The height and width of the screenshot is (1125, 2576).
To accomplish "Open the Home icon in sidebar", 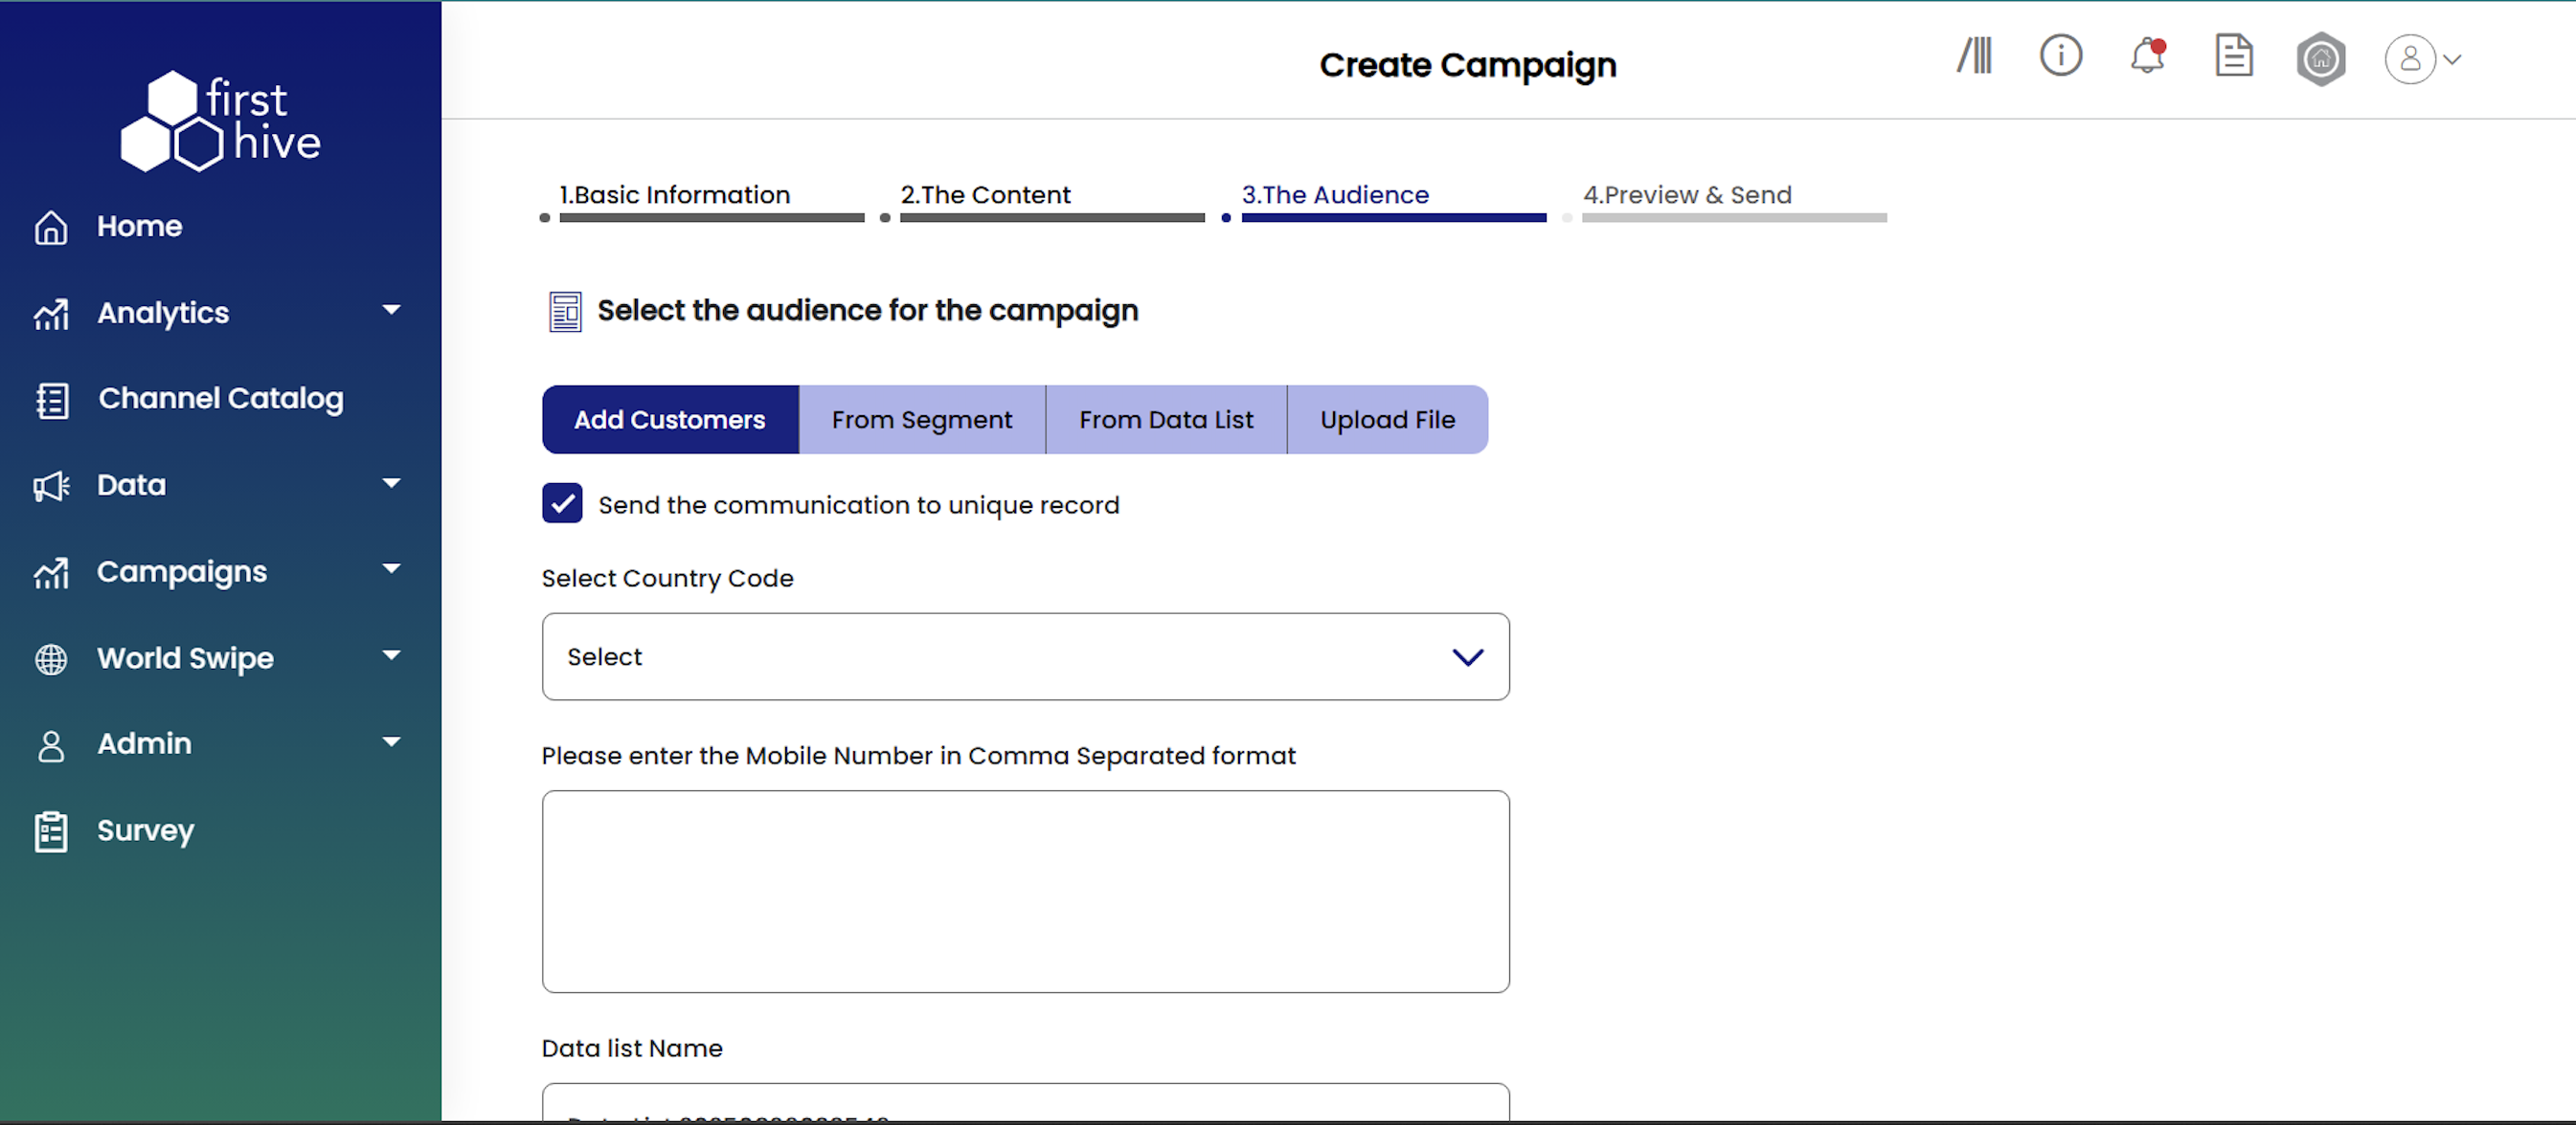I will (x=51, y=228).
